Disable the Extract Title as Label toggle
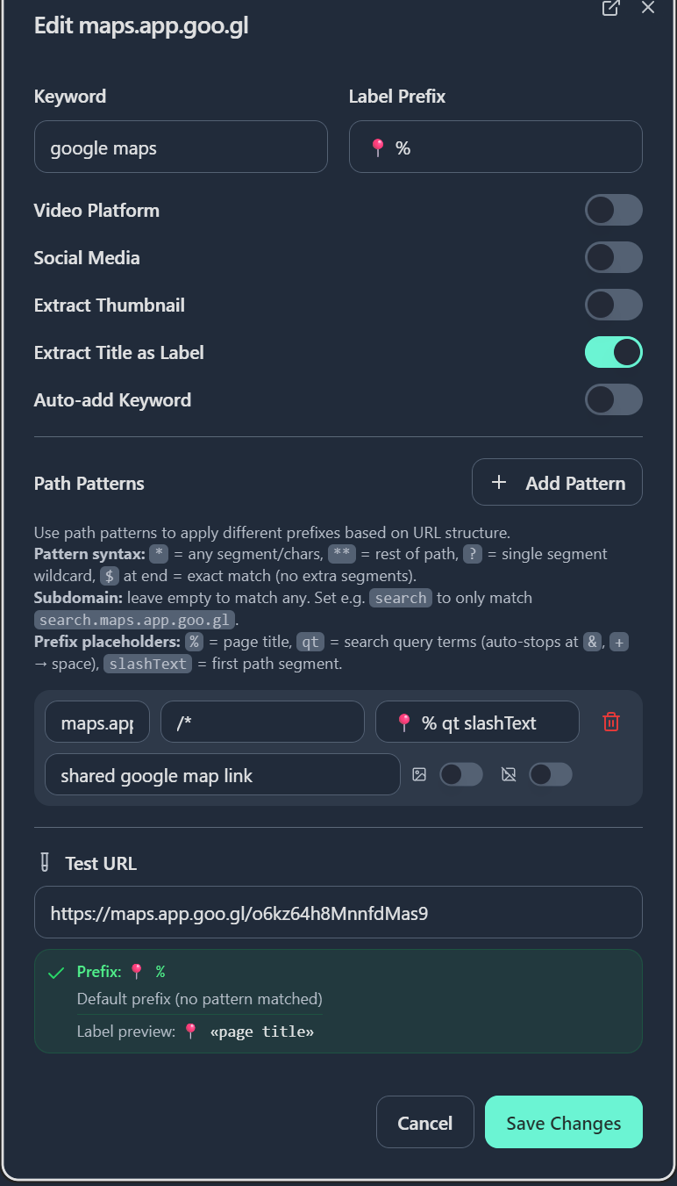This screenshot has height=1186, width=677. (614, 353)
